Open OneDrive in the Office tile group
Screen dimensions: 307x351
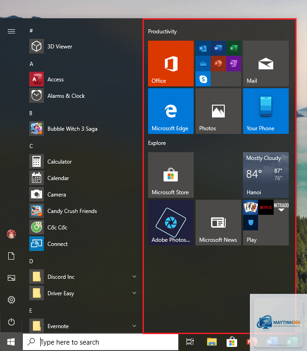[x=203, y=64]
